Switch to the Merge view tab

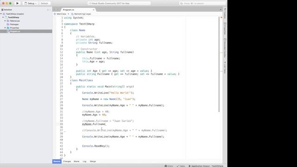(x=93, y=161)
